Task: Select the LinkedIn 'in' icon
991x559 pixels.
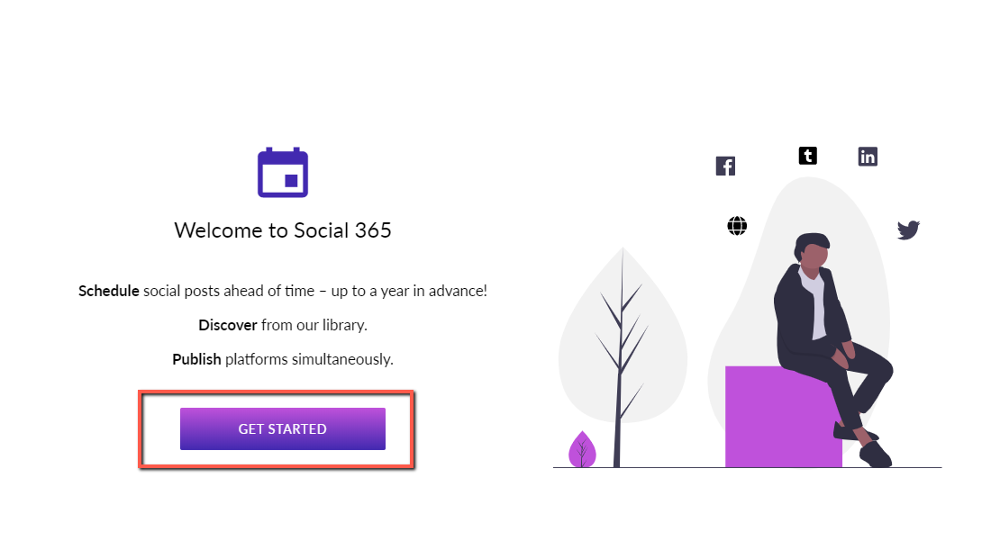Action: (x=868, y=156)
